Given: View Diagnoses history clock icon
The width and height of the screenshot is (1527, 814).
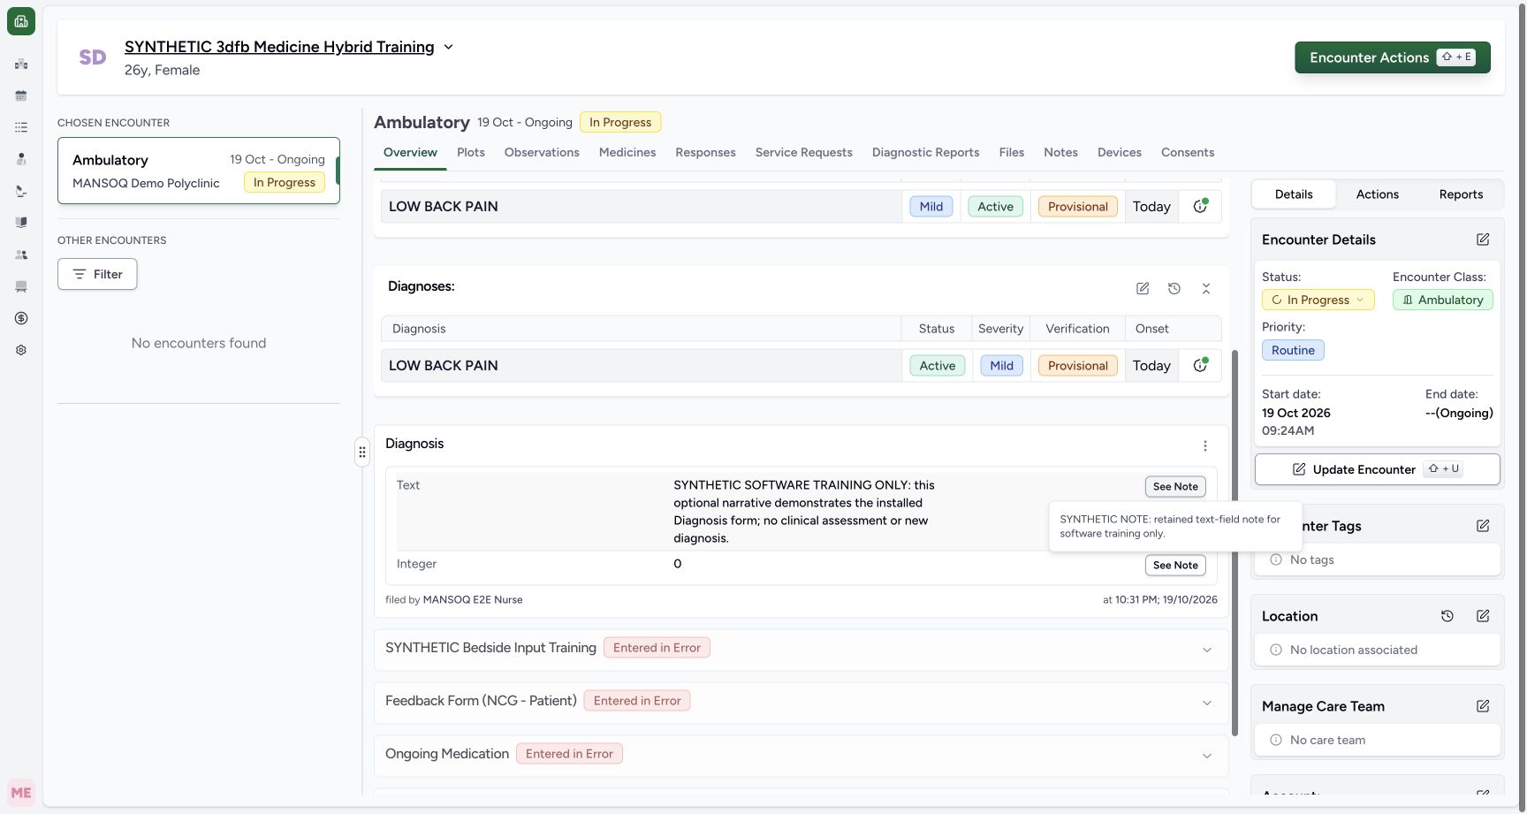Looking at the screenshot, I should coord(1174,288).
